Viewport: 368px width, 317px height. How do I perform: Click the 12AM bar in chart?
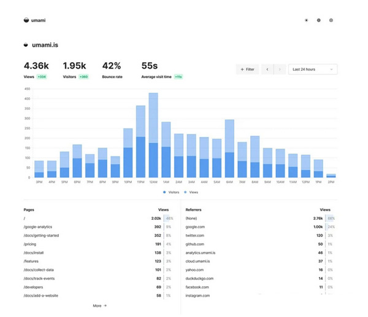tap(153, 141)
